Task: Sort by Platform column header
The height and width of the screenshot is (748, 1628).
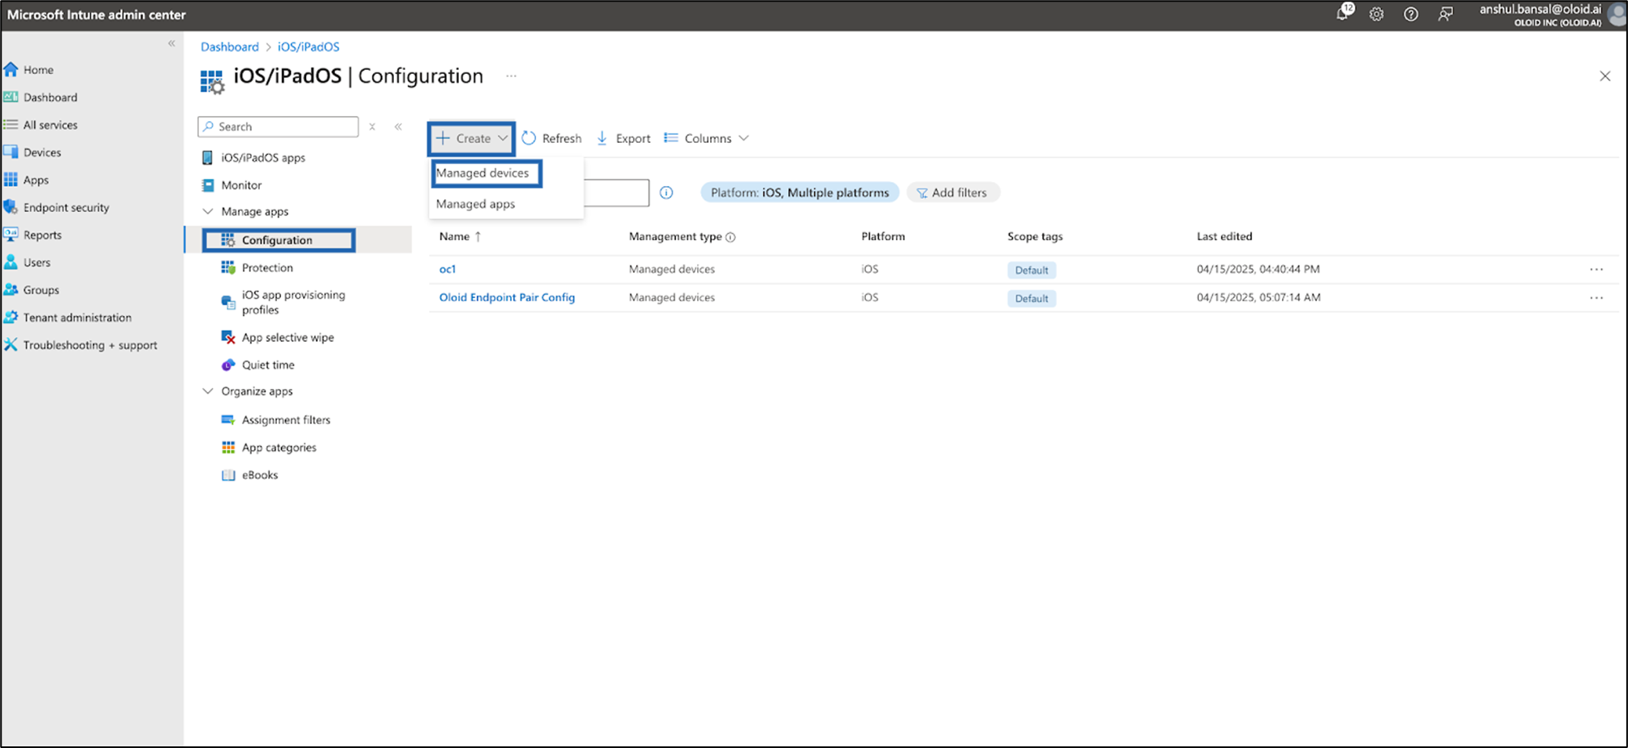Action: [x=883, y=236]
